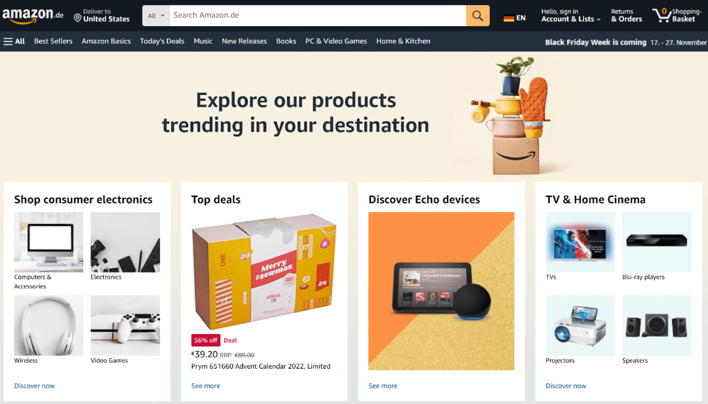The height and width of the screenshot is (404, 708).
Task: Open the Projectors category image
Action: pos(580,325)
